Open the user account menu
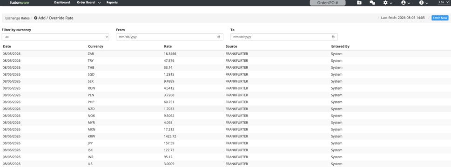 [x=405, y=3]
